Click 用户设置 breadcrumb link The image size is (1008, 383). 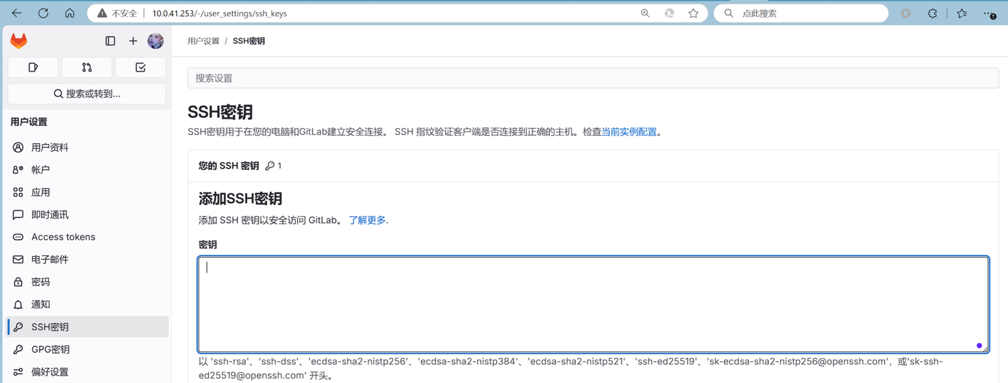click(x=203, y=41)
